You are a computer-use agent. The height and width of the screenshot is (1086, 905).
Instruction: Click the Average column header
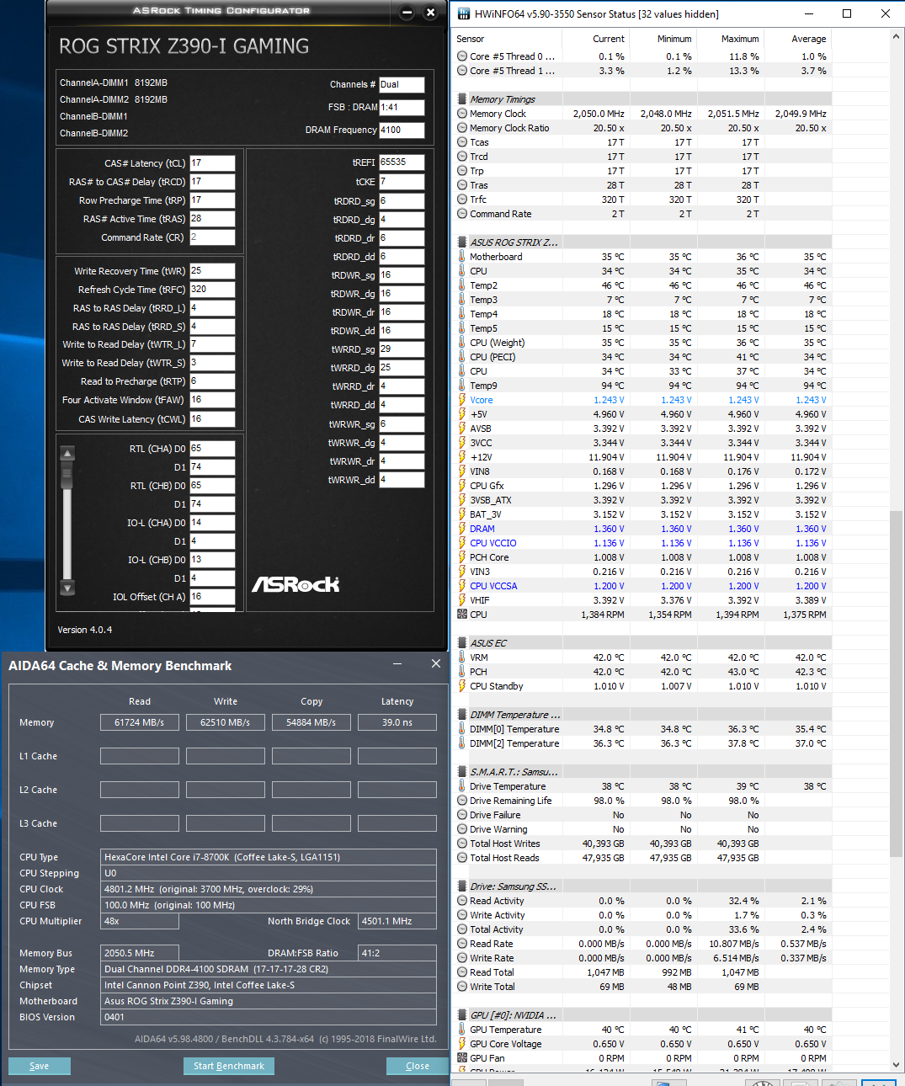(809, 39)
